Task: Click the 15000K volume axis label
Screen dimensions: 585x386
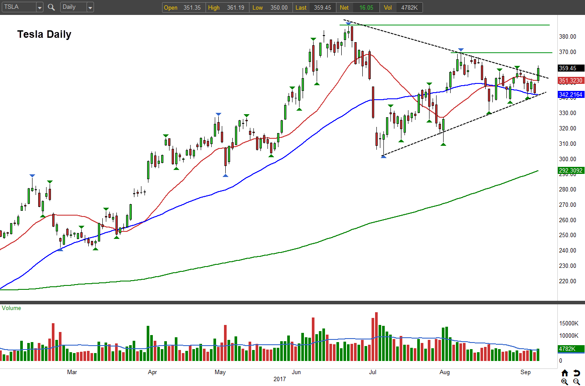Action: [569, 324]
